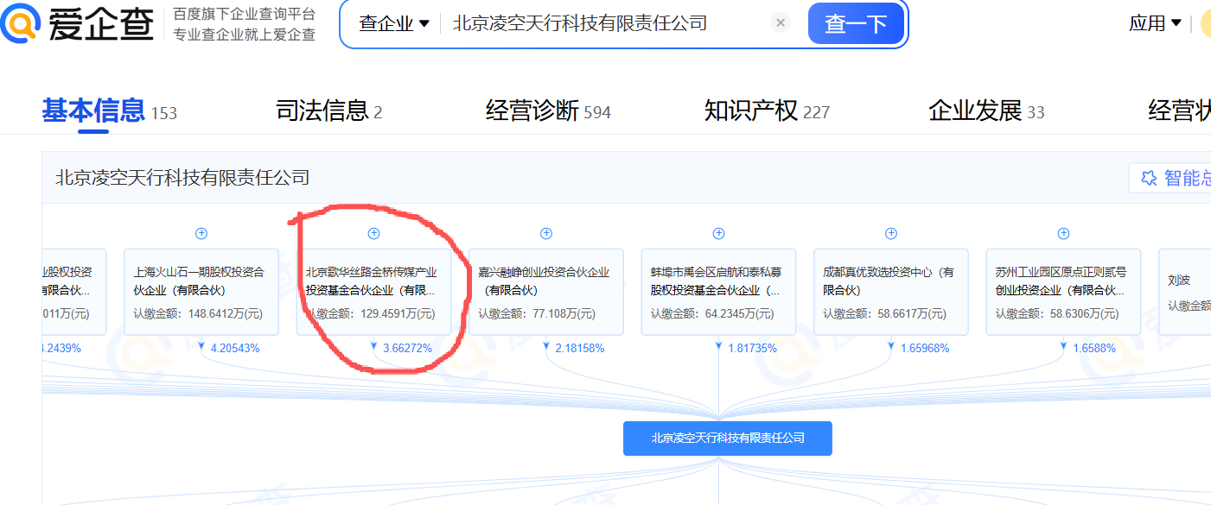Open the 应用 dropdown menu
The height and width of the screenshot is (505, 1211).
pos(1155,23)
